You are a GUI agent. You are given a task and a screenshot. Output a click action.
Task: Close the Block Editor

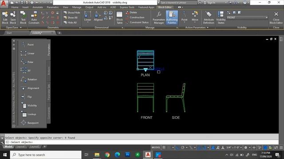[276, 18]
